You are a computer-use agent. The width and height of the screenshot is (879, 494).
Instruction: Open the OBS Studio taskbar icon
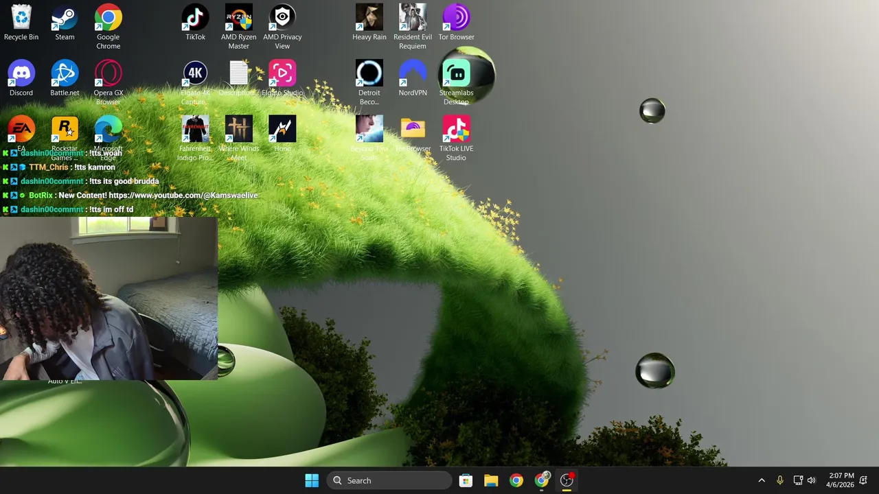tap(567, 480)
